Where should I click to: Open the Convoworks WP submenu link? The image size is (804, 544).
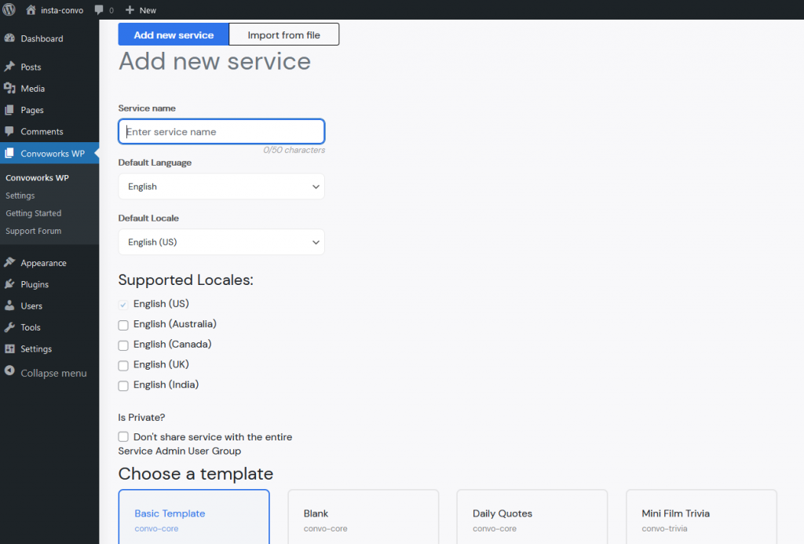[x=37, y=178]
